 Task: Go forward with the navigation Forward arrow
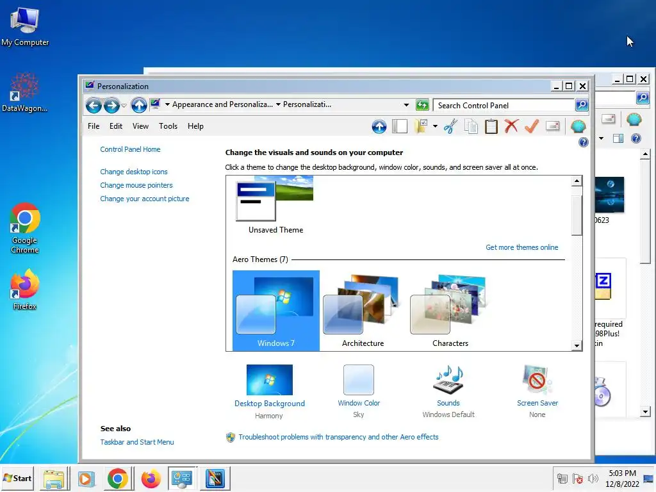[x=111, y=106]
